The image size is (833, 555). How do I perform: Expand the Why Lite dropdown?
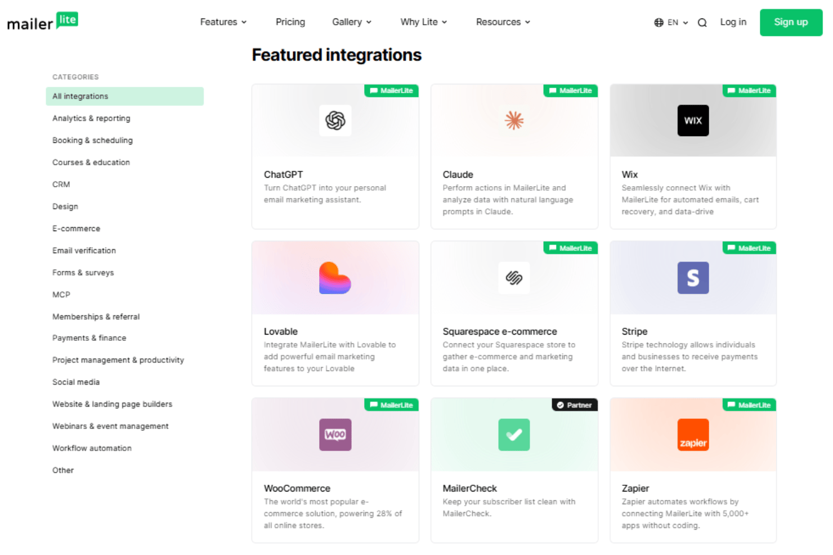(424, 22)
